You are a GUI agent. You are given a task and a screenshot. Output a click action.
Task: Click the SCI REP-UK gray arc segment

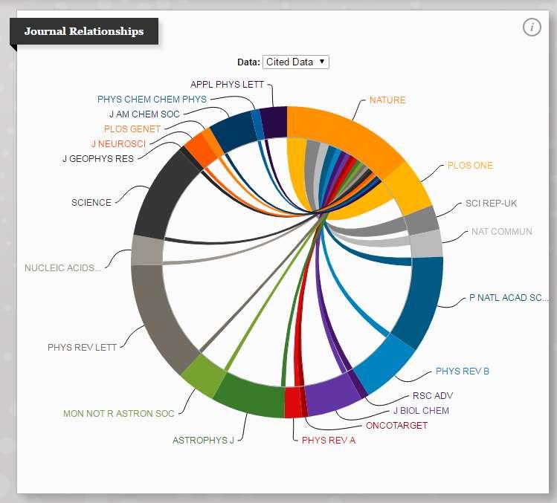[x=422, y=221]
